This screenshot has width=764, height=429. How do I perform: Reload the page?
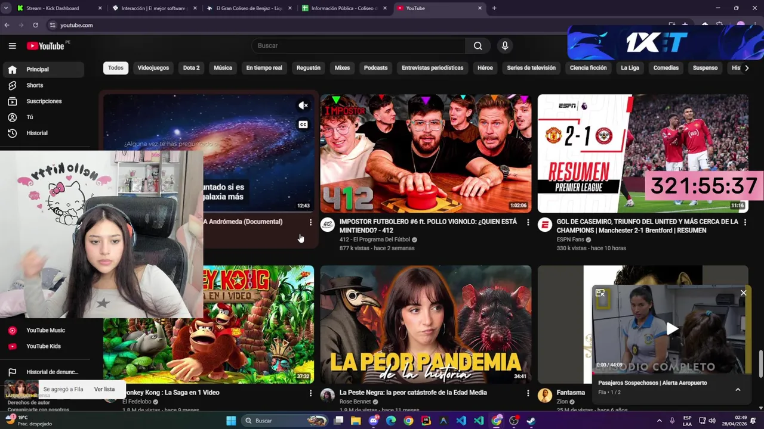[x=35, y=25]
